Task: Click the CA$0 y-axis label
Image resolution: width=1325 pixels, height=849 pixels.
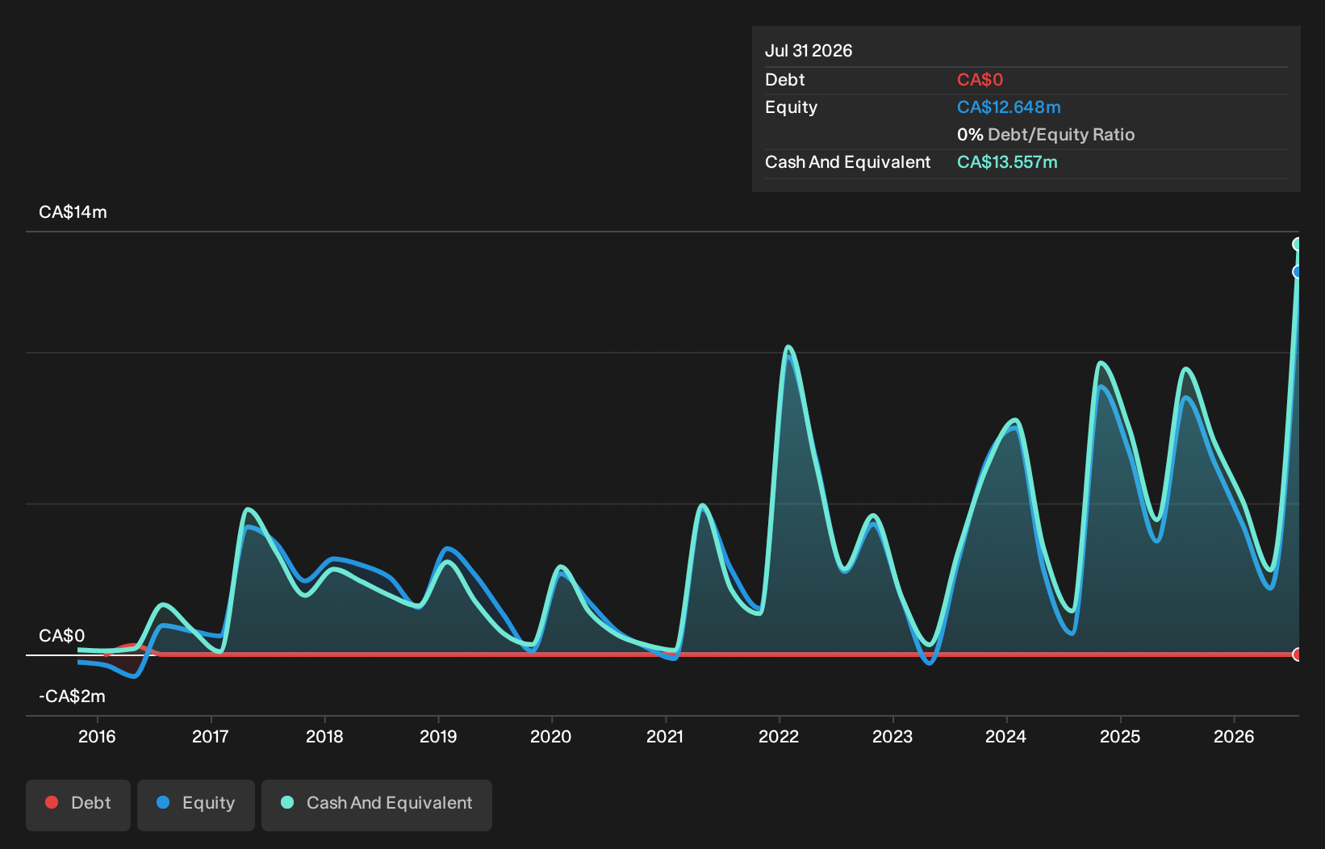Action: 61,636
